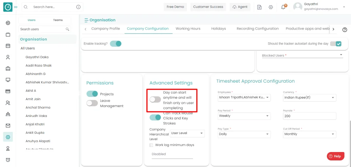
Task: Click the Free Demo button
Action: 175,7
